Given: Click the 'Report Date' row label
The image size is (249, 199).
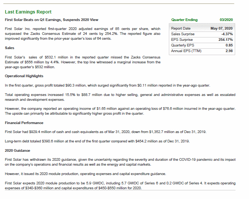Looking at the screenshot, I should [181, 28].
